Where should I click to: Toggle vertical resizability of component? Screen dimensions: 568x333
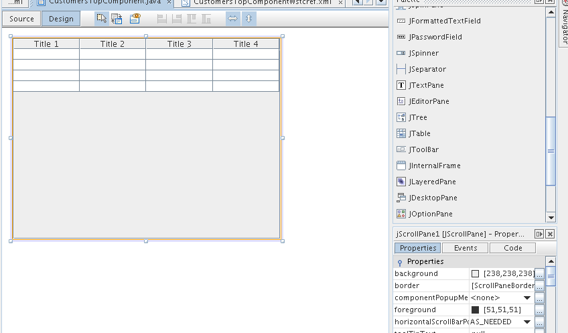[x=249, y=19]
